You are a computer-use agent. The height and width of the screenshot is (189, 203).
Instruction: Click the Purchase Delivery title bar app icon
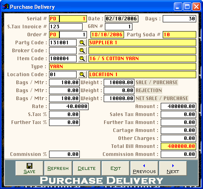(6, 7)
